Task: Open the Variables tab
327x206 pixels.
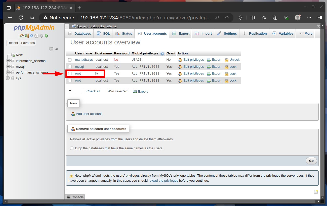Action: [283, 34]
